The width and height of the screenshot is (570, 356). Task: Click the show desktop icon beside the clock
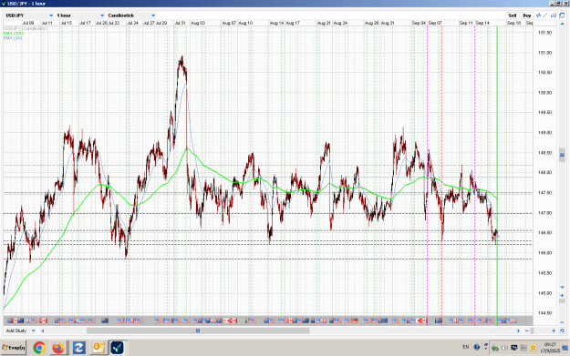click(x=565, y=348)
